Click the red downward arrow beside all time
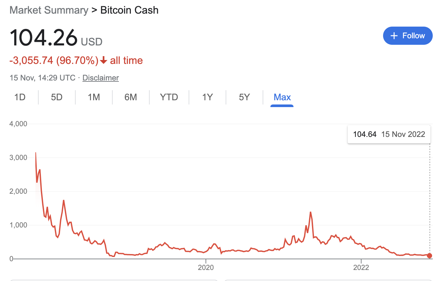Viewport: 448px width, 281px height. (x=103, y=60)
